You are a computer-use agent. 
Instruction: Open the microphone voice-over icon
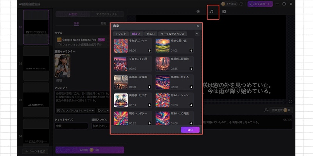click(x=198, y=12)
